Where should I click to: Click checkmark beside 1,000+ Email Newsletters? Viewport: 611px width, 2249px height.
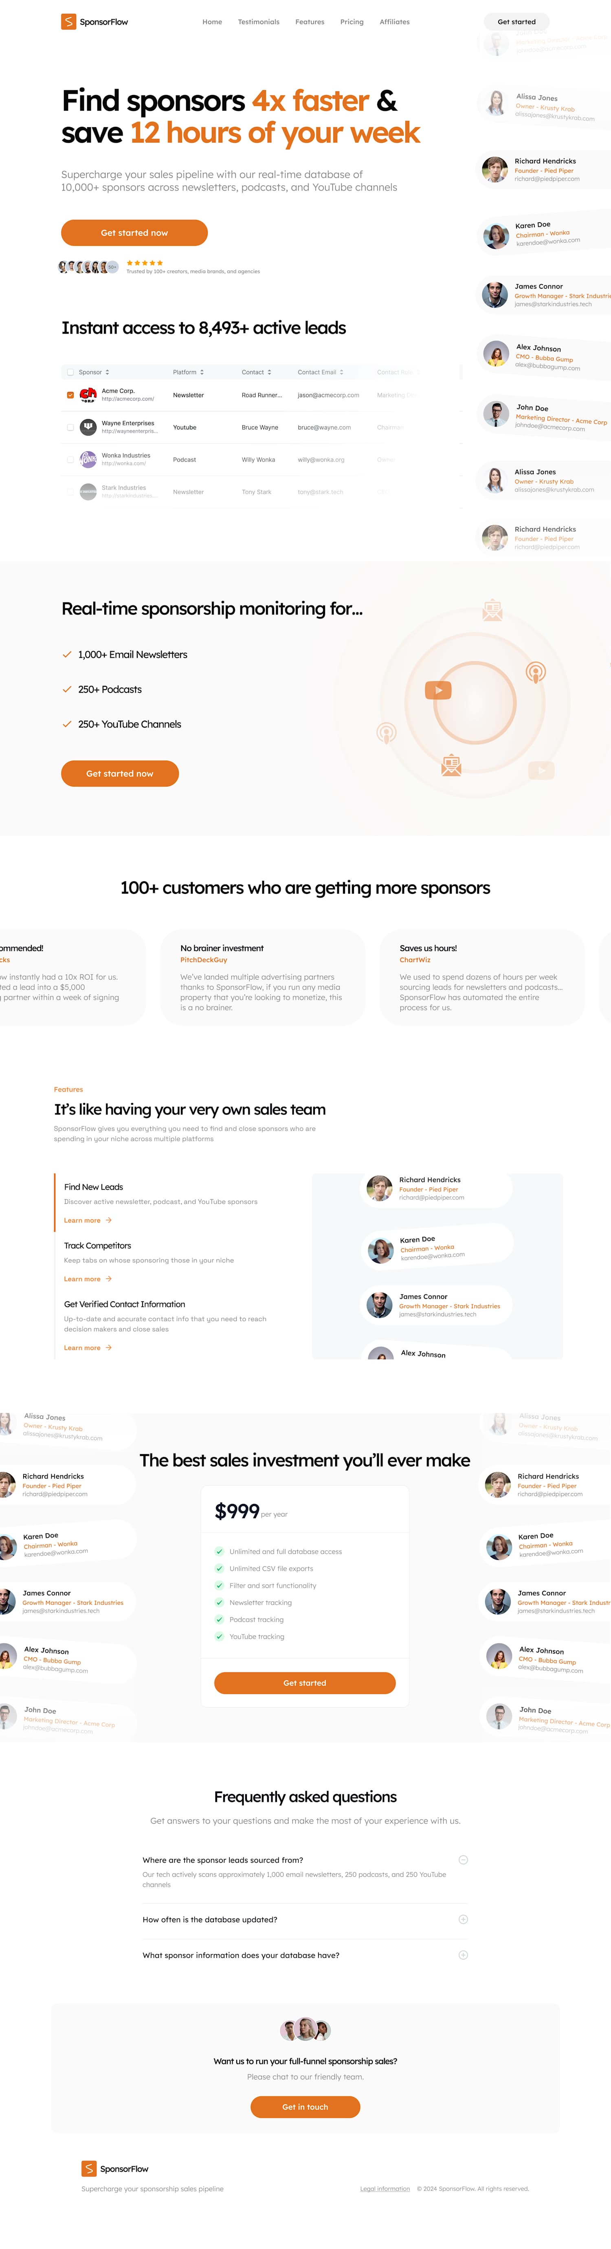(67, 654)
